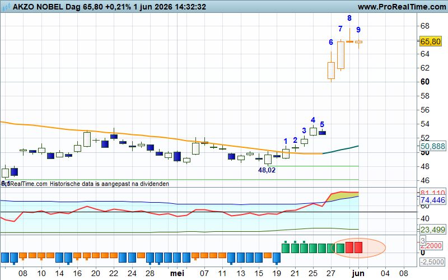The image size is (448, 280).
Task: Click the blue count label 1
Action: (286, 141)
